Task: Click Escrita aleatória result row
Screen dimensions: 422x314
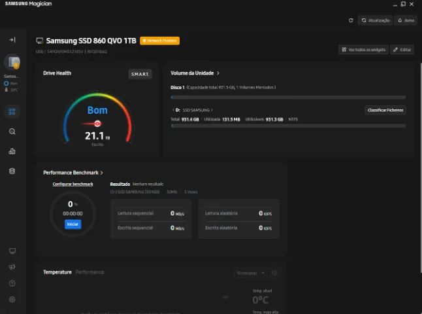Action: (x=238, y=228)
